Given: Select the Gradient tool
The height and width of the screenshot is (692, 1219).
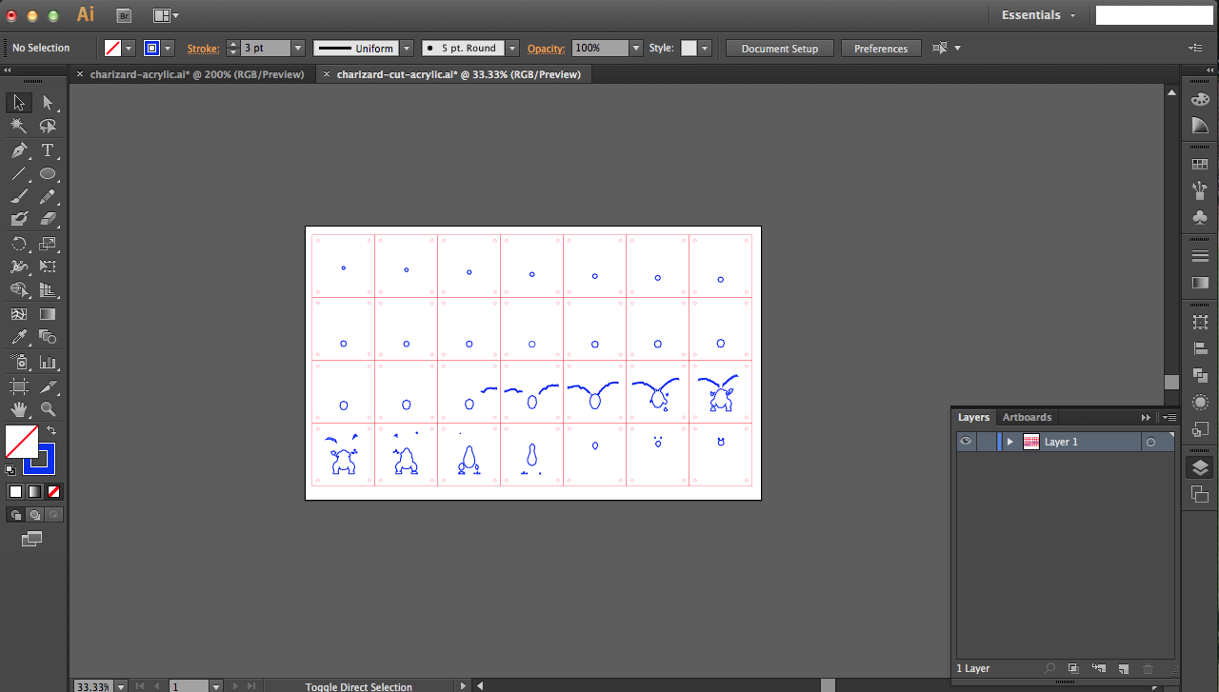Looking at the screenshot, I should tap(48, 314).
